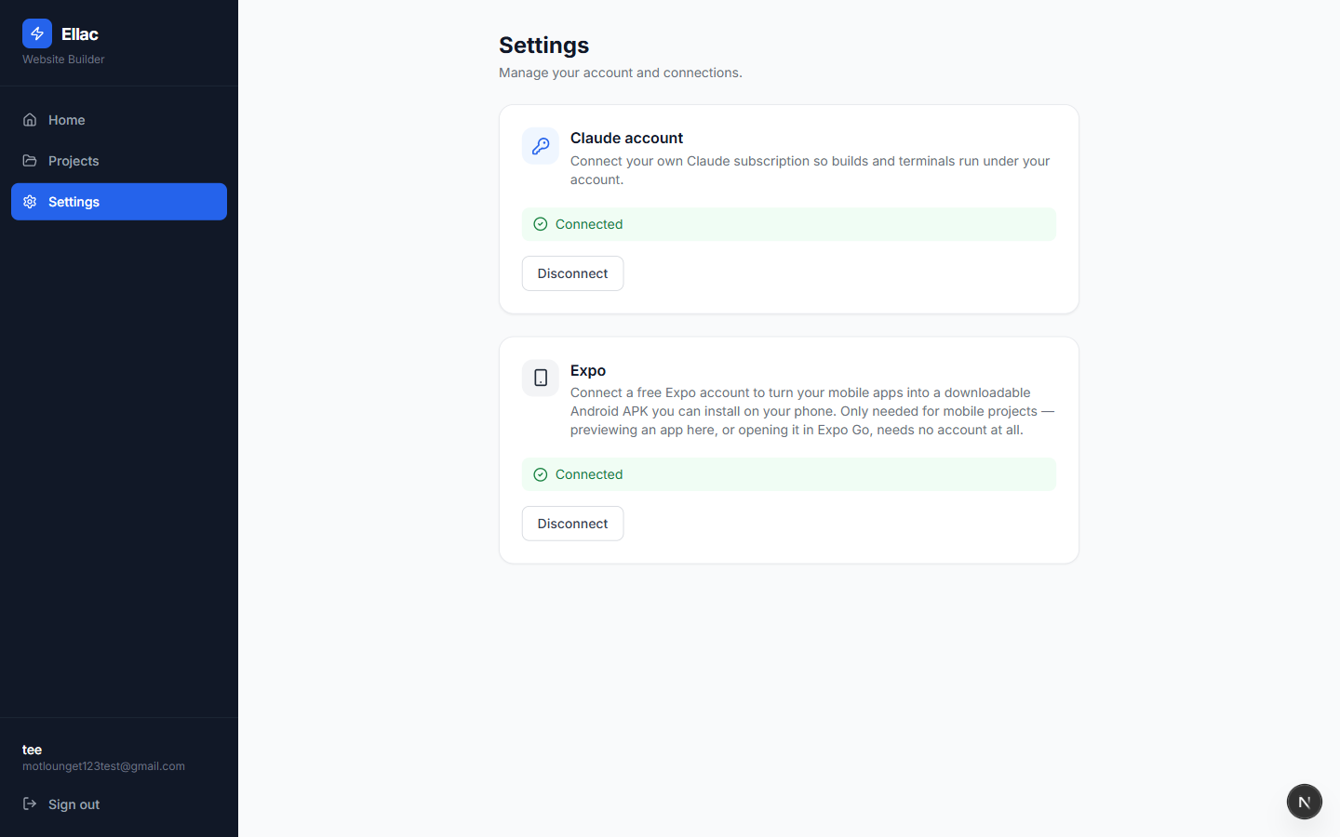Click the Claude account key icon
1340x837 pixels.
click(x=541, y=146)
